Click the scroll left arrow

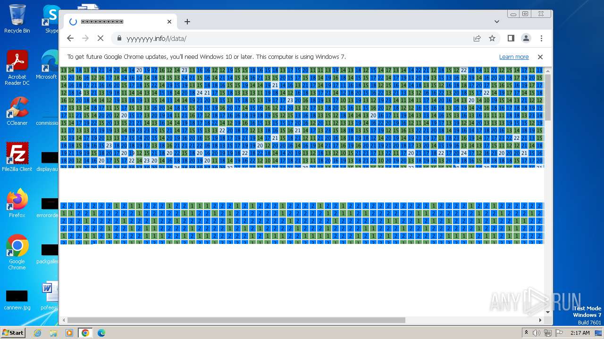tap(64, 320)
